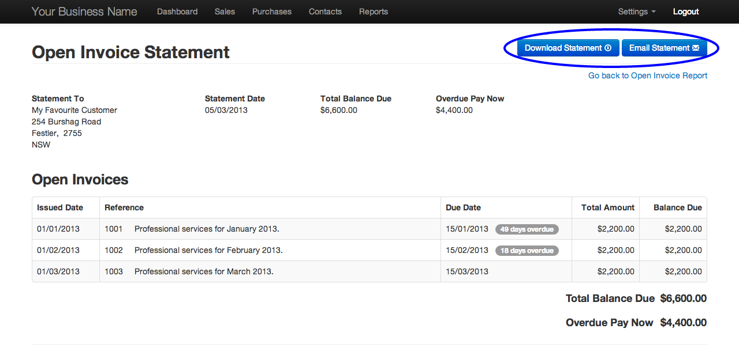Click the envelope icon in Email Statement

point(696,48)
